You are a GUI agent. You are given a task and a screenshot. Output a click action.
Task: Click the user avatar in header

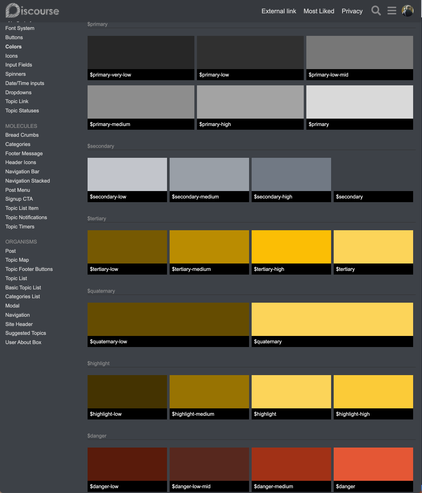click(408, 11)
